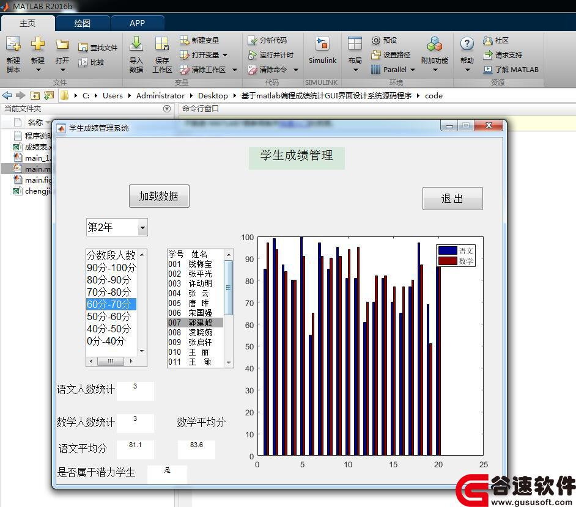Click Find Files (查找文件) in the toolbar

coord(98,48)
